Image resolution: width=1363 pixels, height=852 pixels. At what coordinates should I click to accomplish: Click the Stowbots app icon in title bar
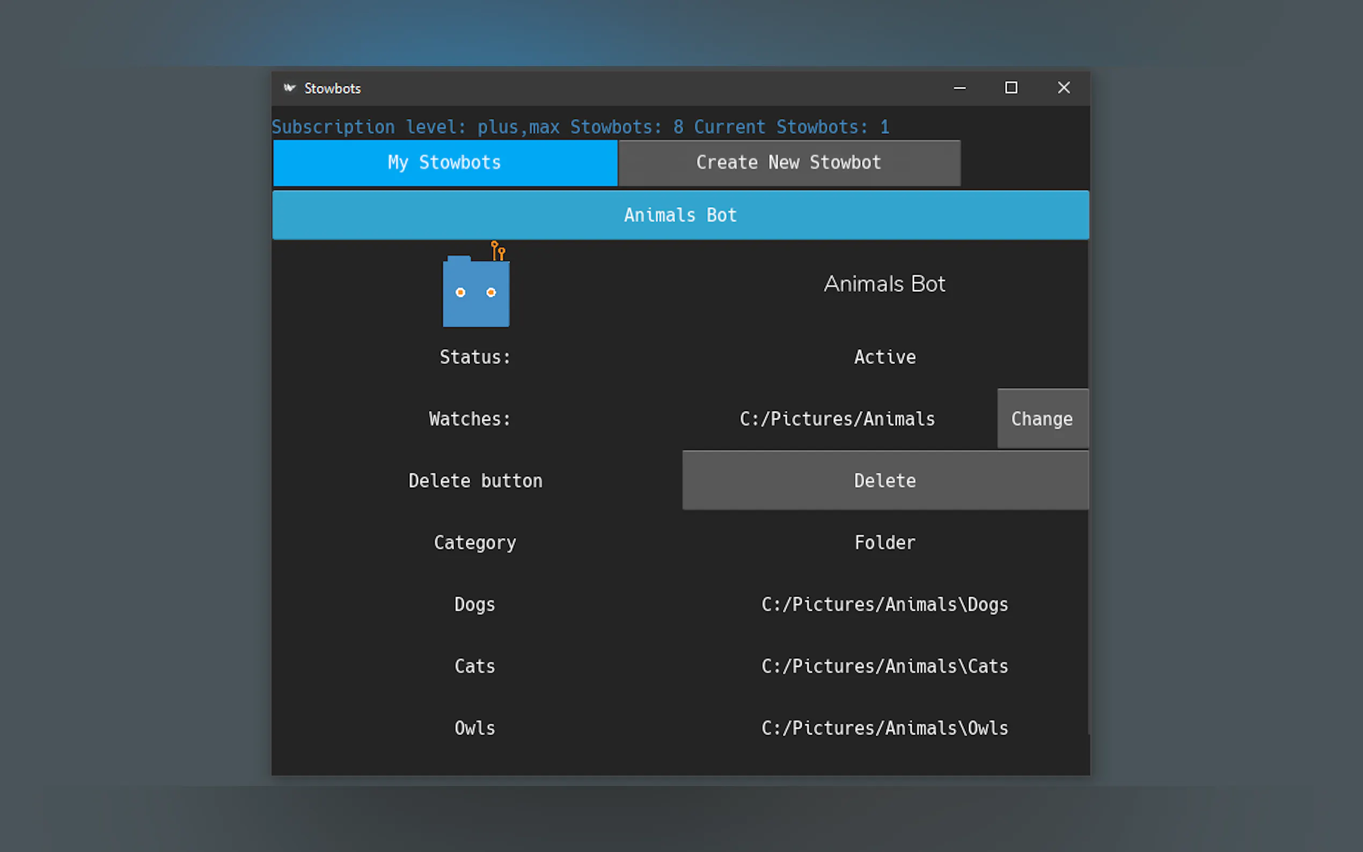coord(290,88)
